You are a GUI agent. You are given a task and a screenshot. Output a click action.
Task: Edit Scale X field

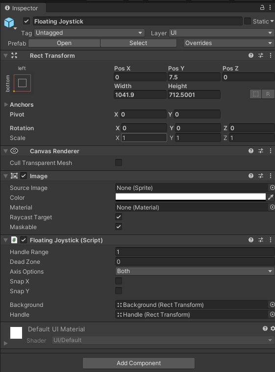144,138
